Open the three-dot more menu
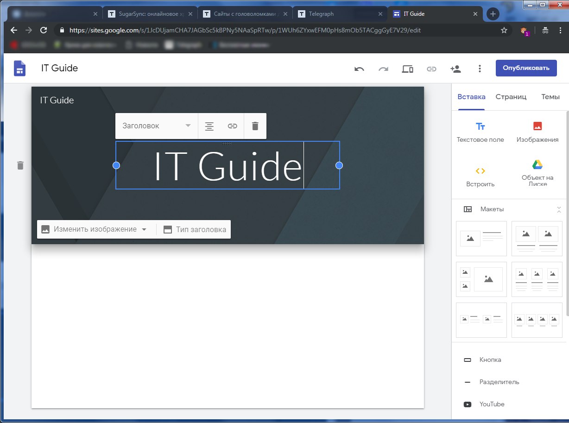The height and width of the screenshot is (423, 569). pos(480,69)
